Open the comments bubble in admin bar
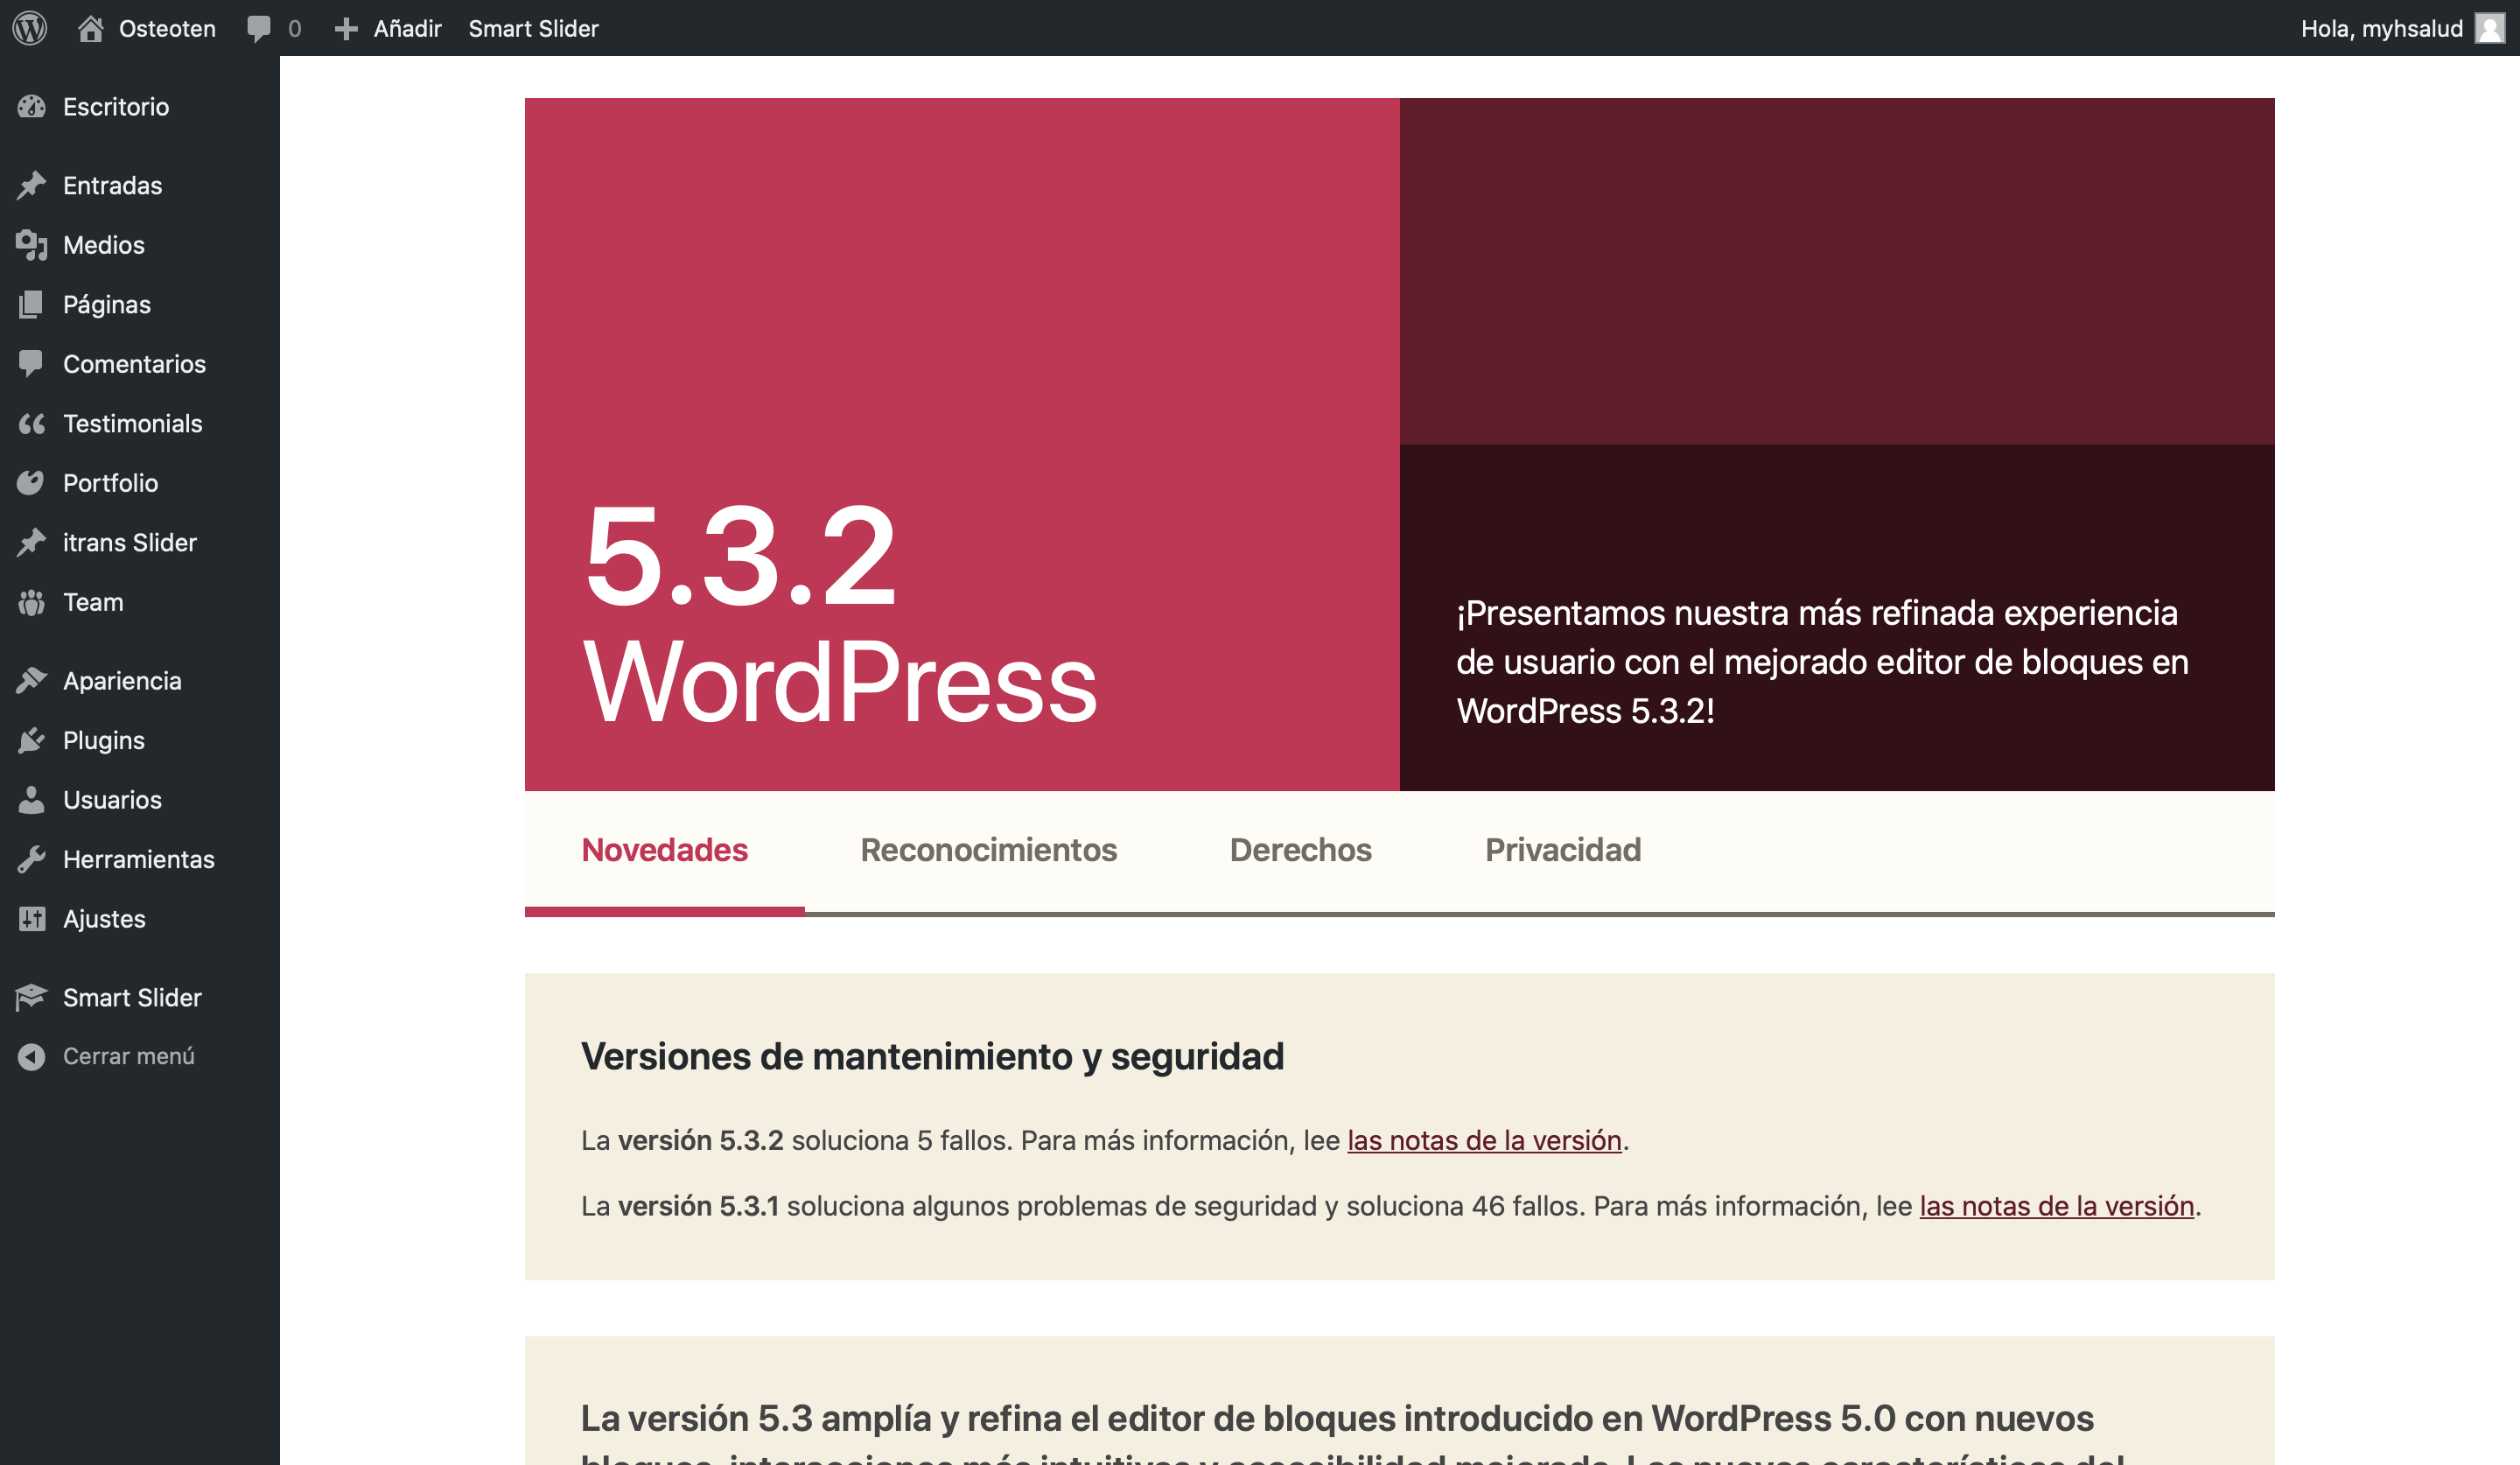This screenshot has height=1465, width=2520. [x=259, y=28]
